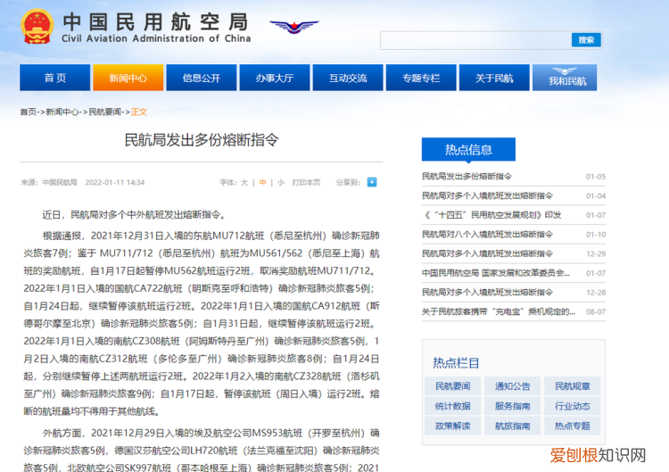The width and height of the screenshot is (669, 472).
Task: Click into the search input field
Action: [x=475, y=40]
